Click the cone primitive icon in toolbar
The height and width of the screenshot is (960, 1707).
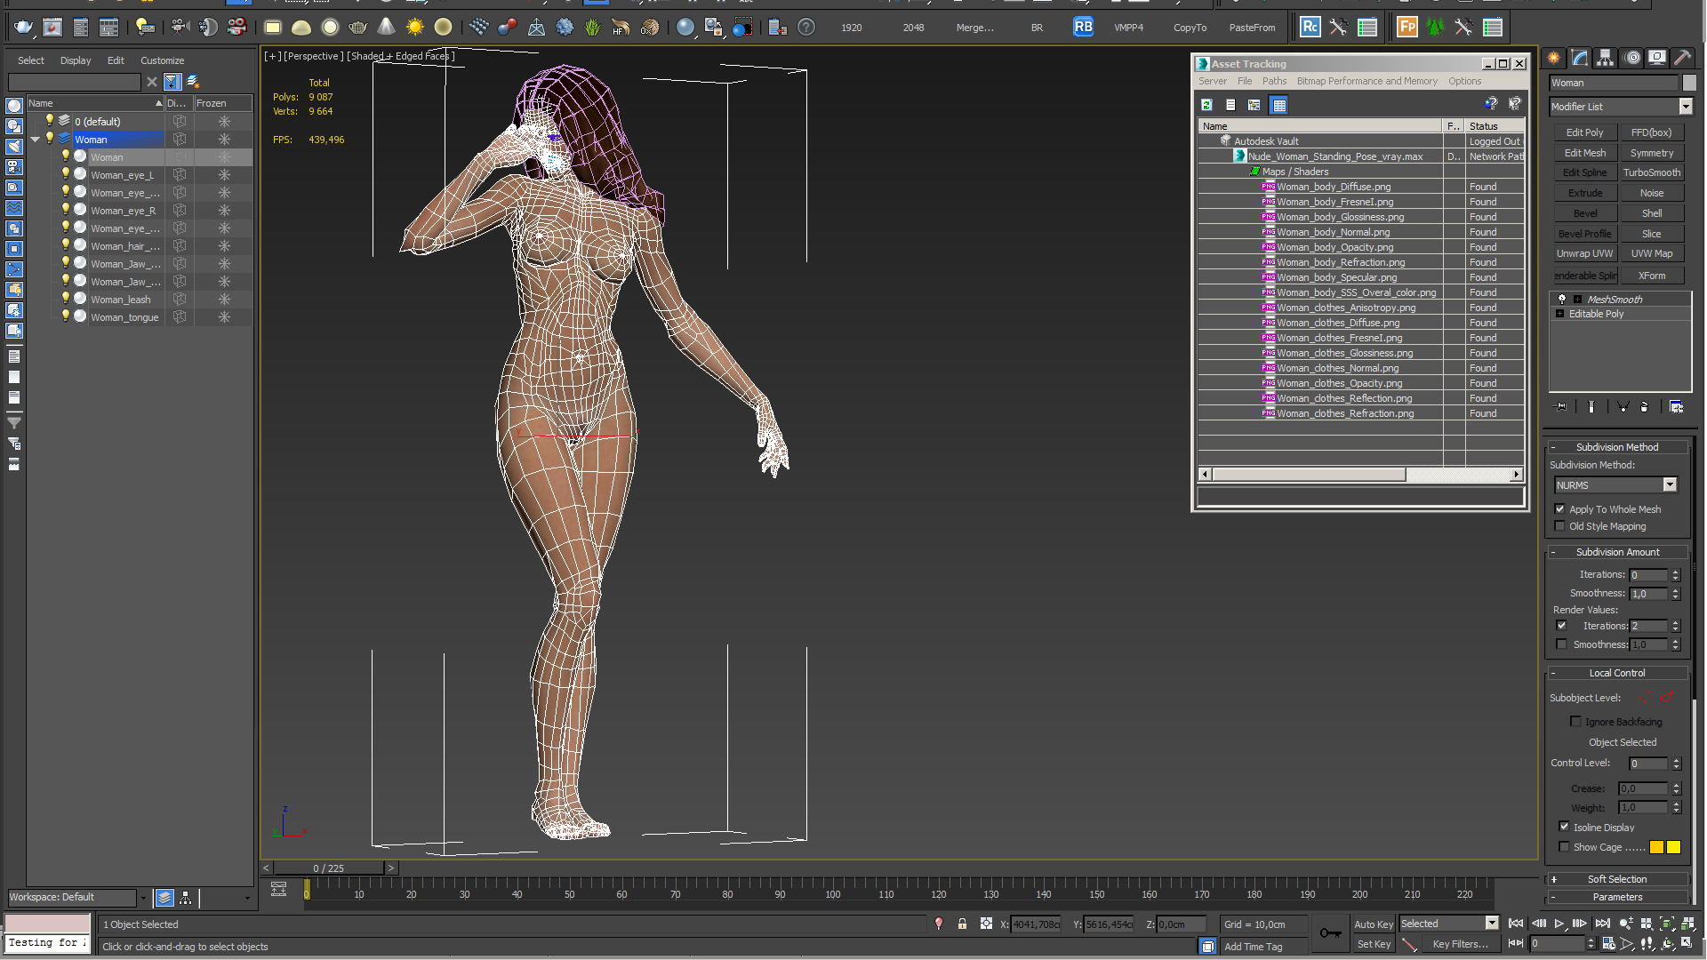pos(386,28)
